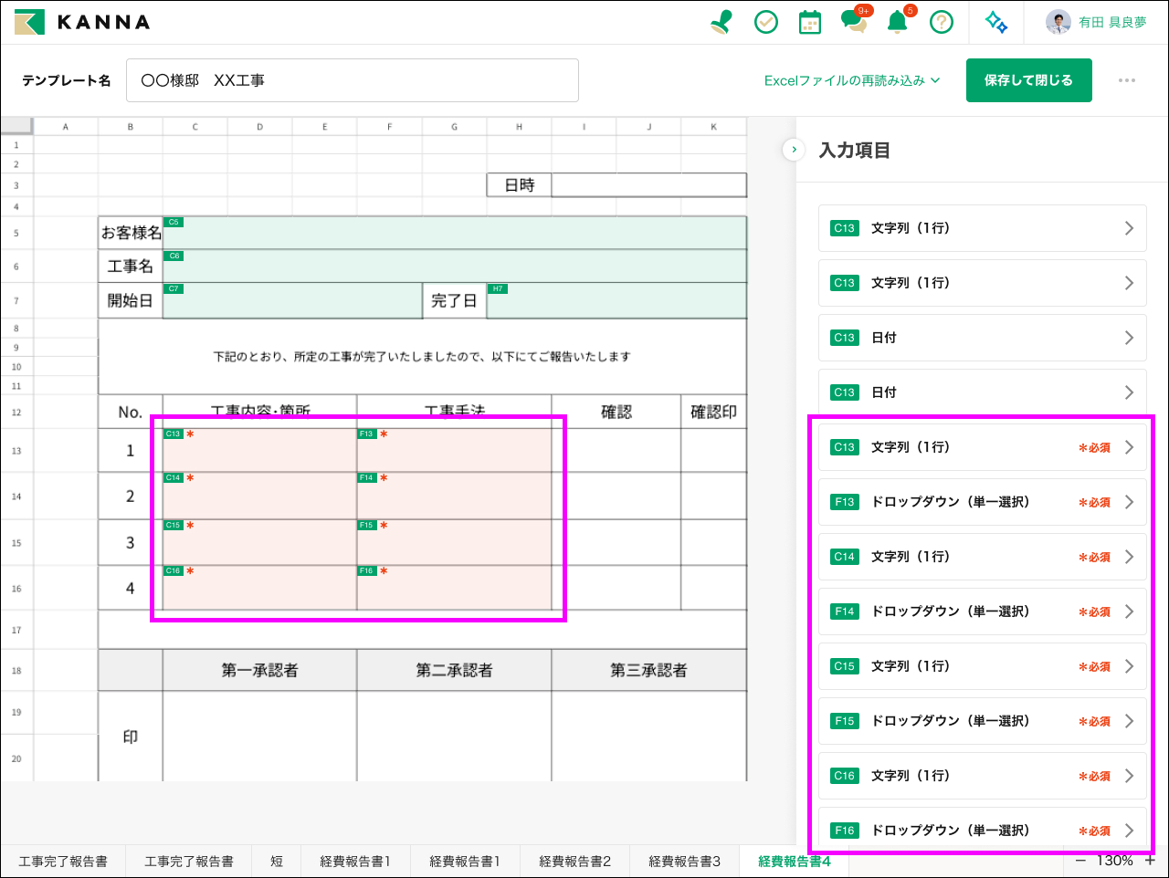Image resolution: width=1169 pixels, height=878 pixels.
Task: Open the three-dots more options menu
Action: tap(1127, 80)
